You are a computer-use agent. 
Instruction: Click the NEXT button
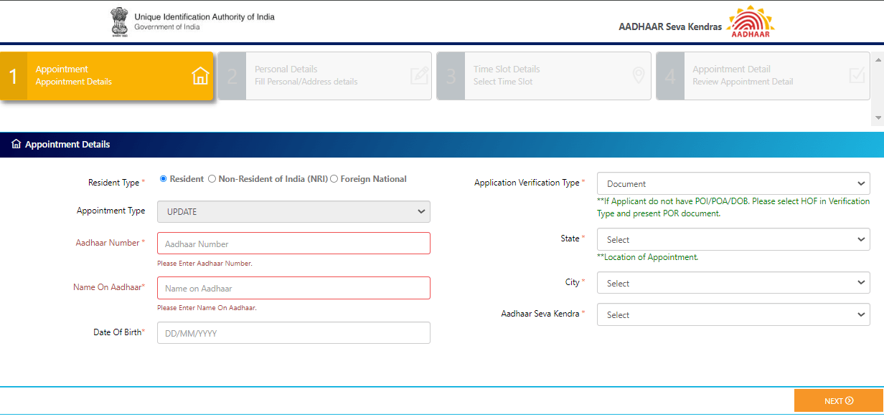[x=838, y=400]
